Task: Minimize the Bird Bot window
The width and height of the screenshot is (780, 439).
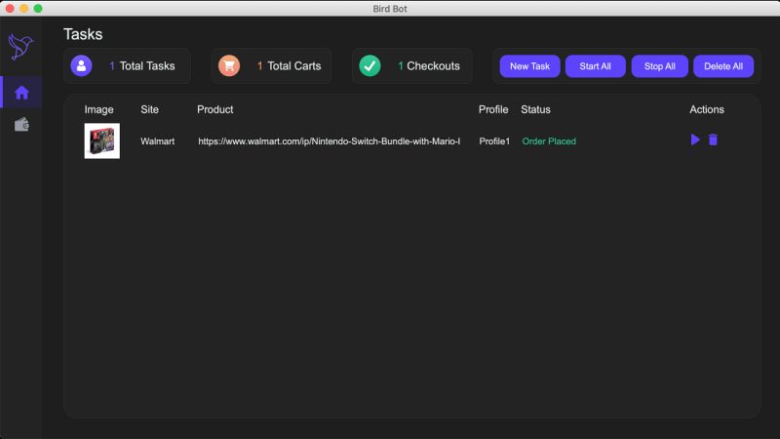Action: pos(23,9)
